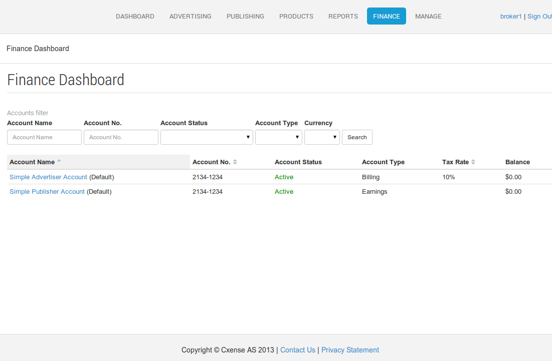Open the Reports tab
Image resolution: width=552 pixels, height=361 pixels.
point(343,16)
